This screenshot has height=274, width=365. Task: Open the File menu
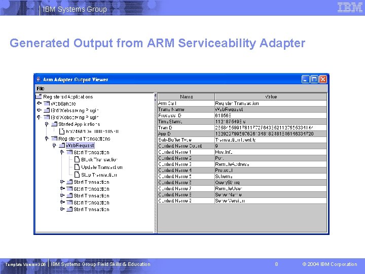coord(40,88)
